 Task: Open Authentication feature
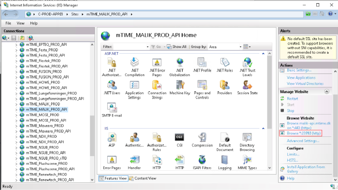pos(135,140)
